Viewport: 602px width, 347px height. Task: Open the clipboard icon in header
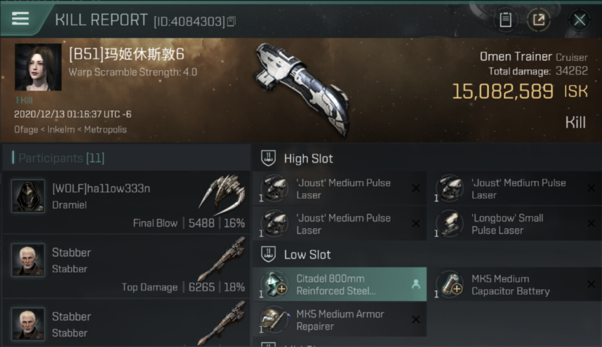[x=505, y=20]
